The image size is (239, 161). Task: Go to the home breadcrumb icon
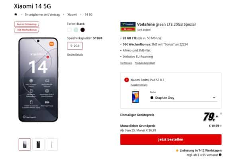[x=16, y=14]
